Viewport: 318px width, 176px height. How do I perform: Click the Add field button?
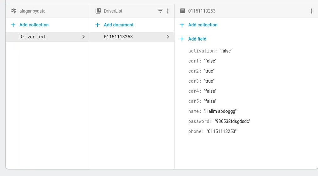tap(197, 39)
